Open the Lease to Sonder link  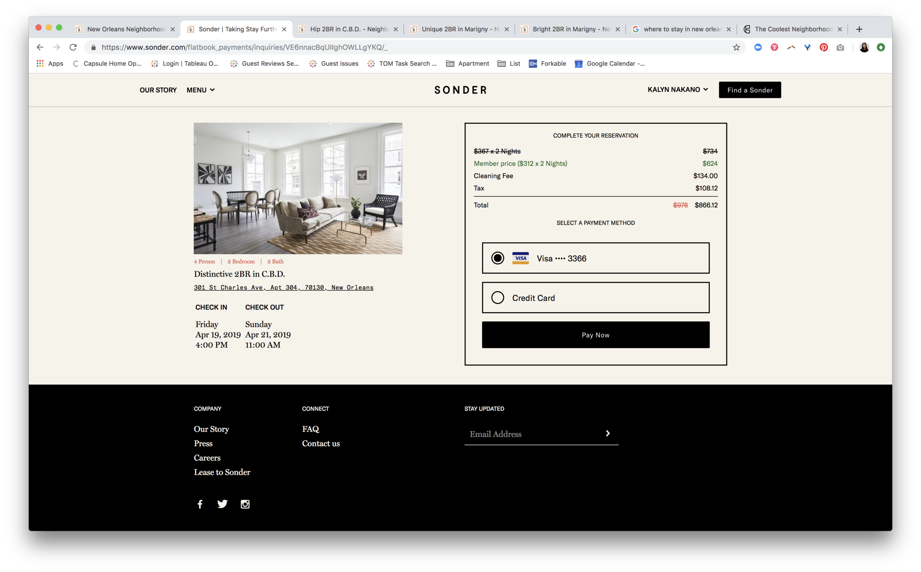point(222,472)
